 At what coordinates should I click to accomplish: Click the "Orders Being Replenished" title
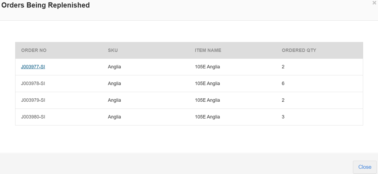45,6
